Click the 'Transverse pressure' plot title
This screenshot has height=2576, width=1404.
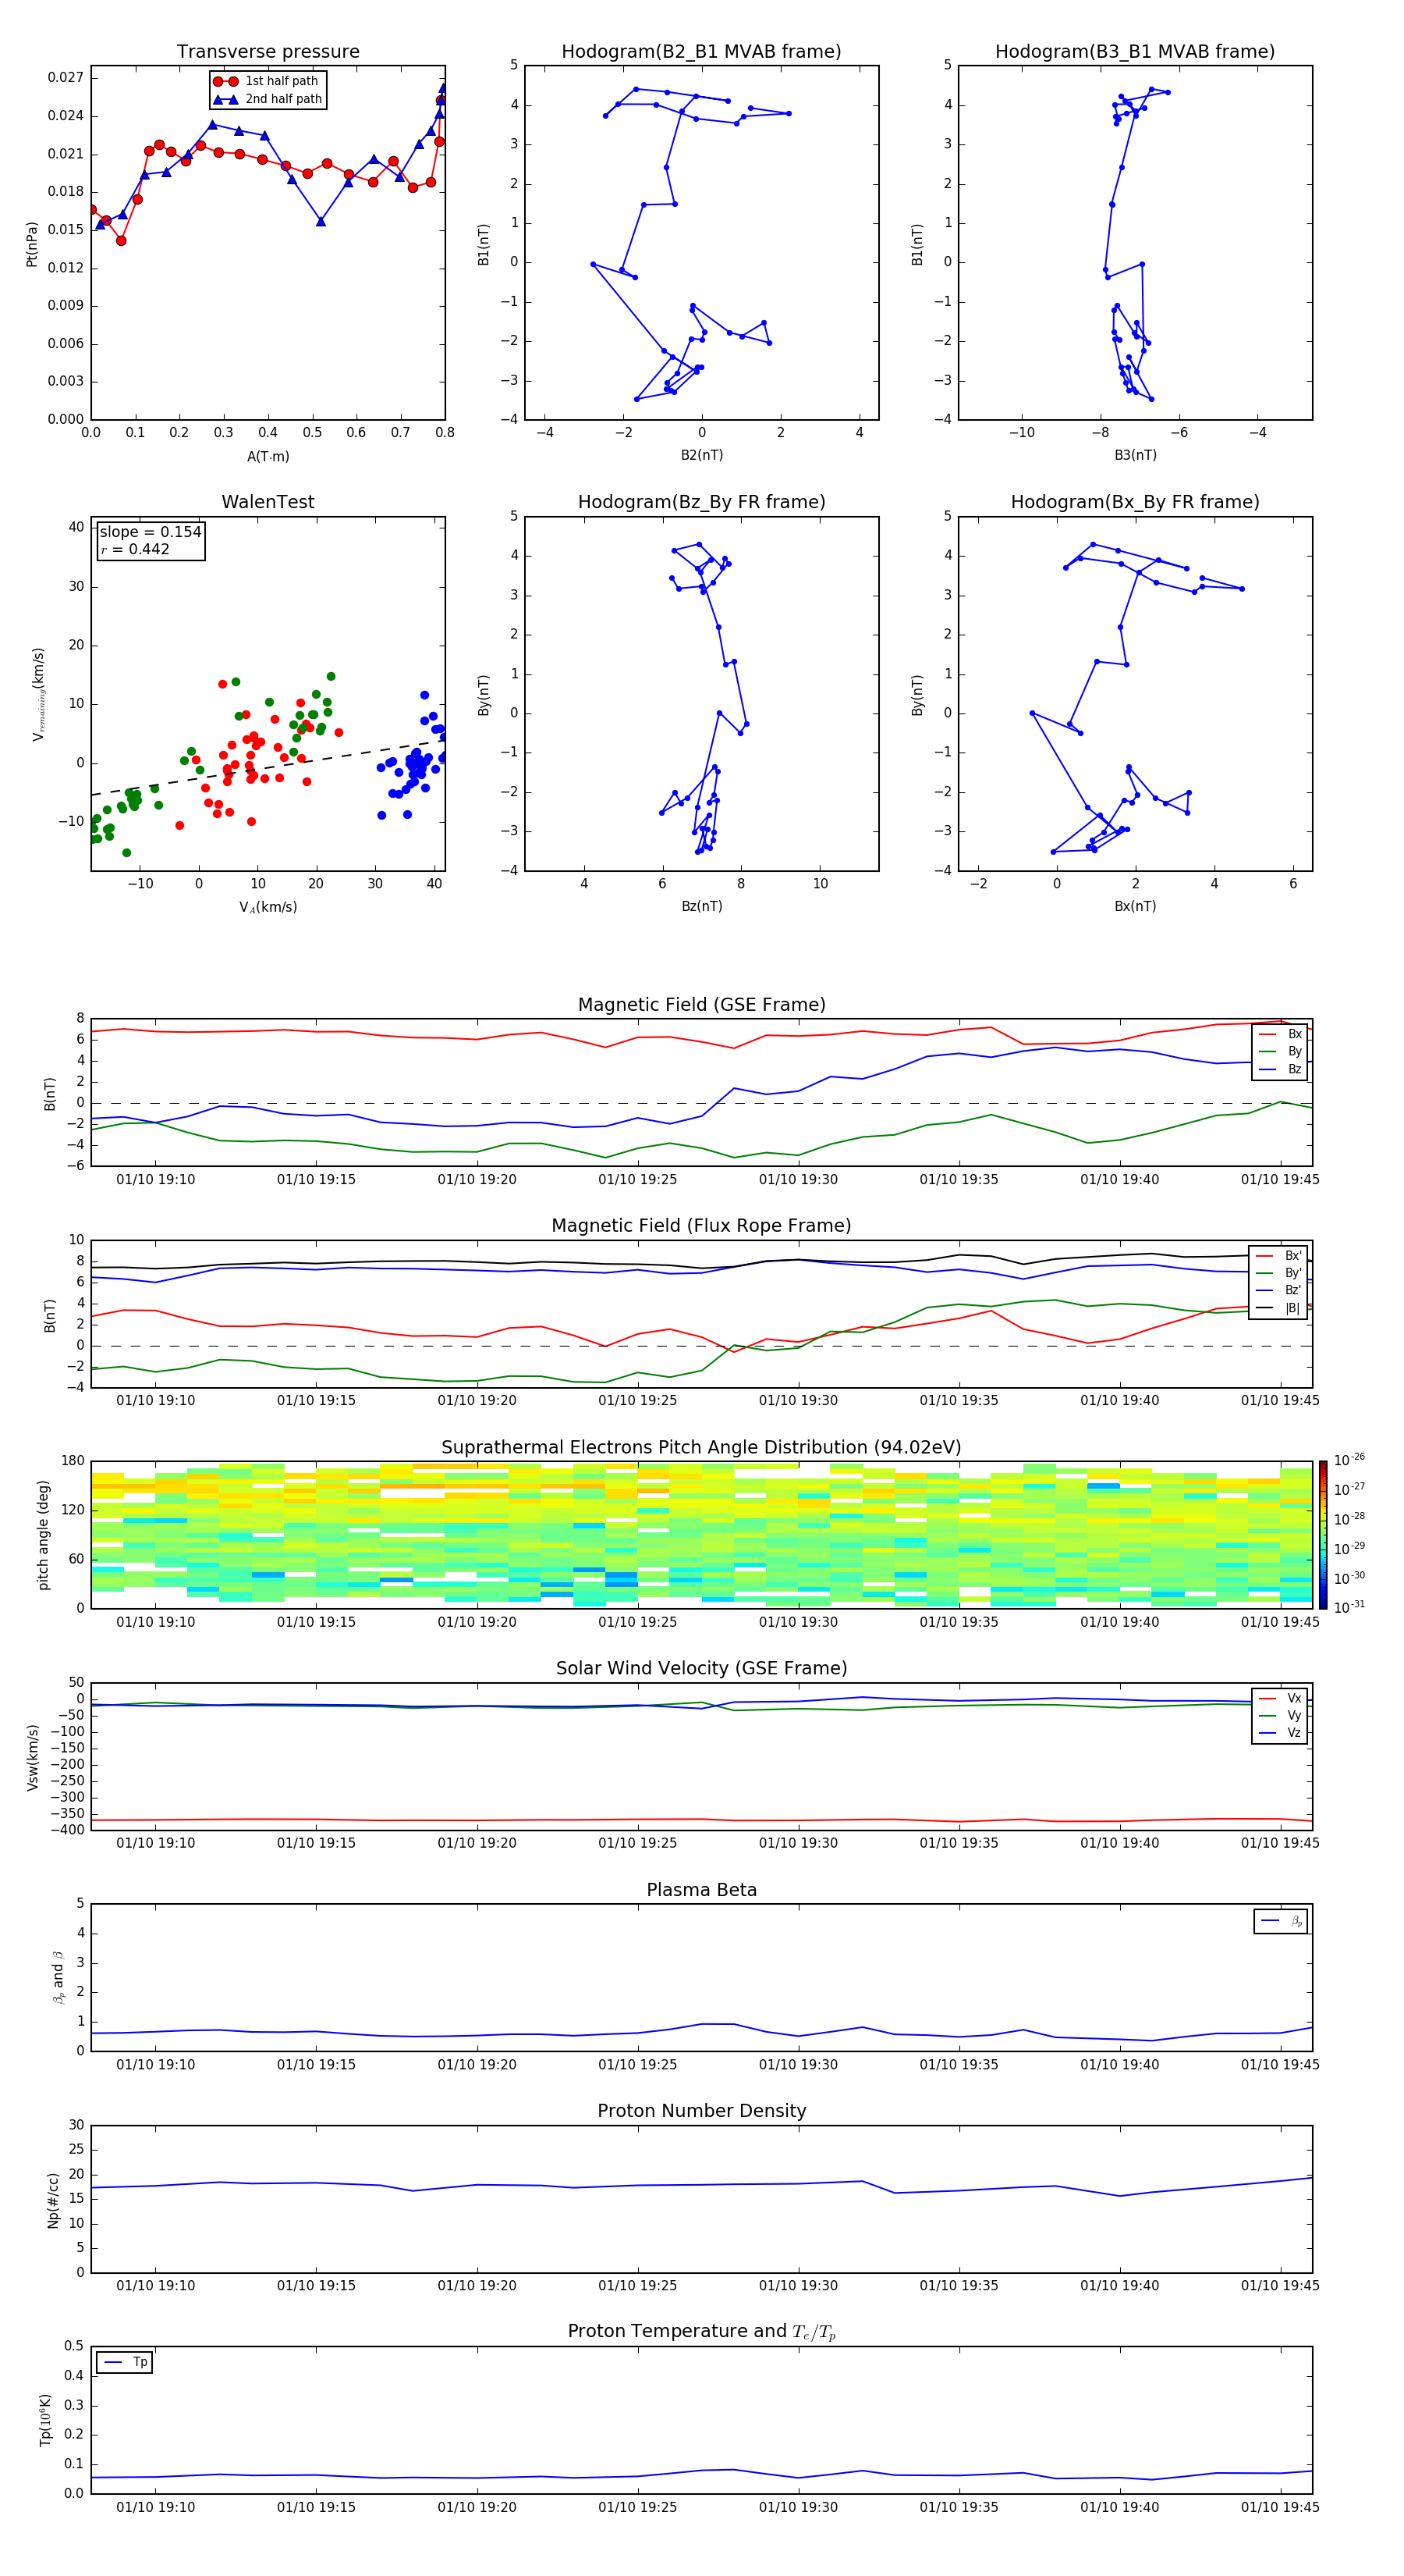268,52
